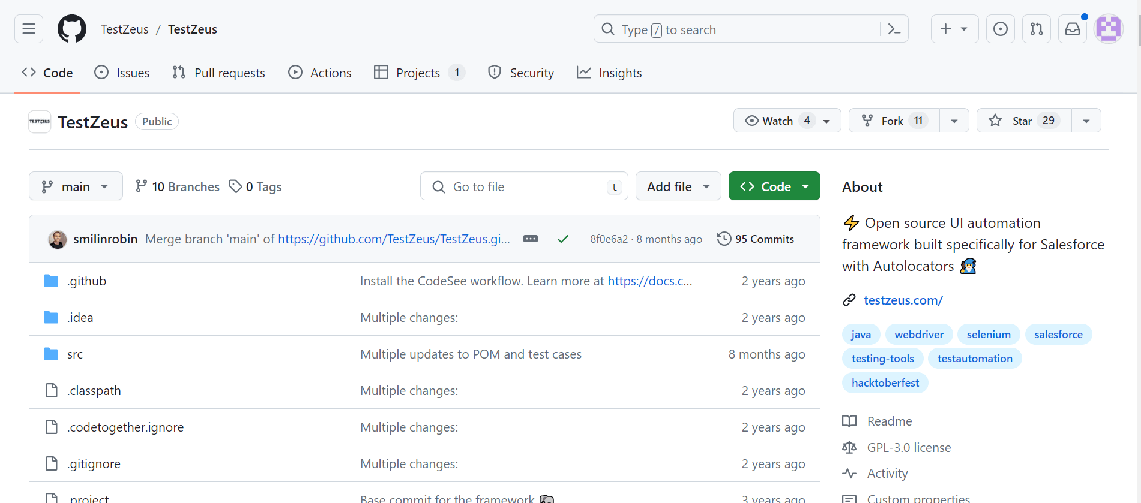This screenshot has height=503, width=1141.
Task: Open the hamburger navigation menu
Action: point(29,29)
